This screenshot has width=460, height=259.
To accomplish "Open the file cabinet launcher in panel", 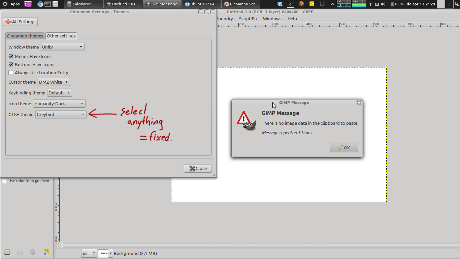I will tap(55, 4).
